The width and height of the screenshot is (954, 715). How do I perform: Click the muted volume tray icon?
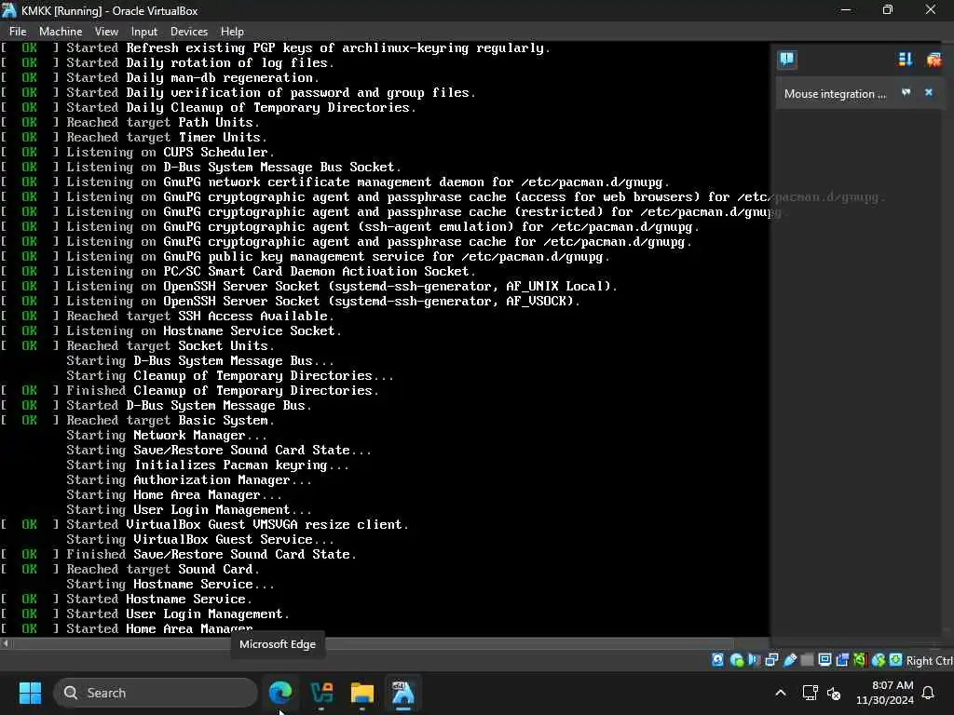pyautogui.click(x=834, y=693)
